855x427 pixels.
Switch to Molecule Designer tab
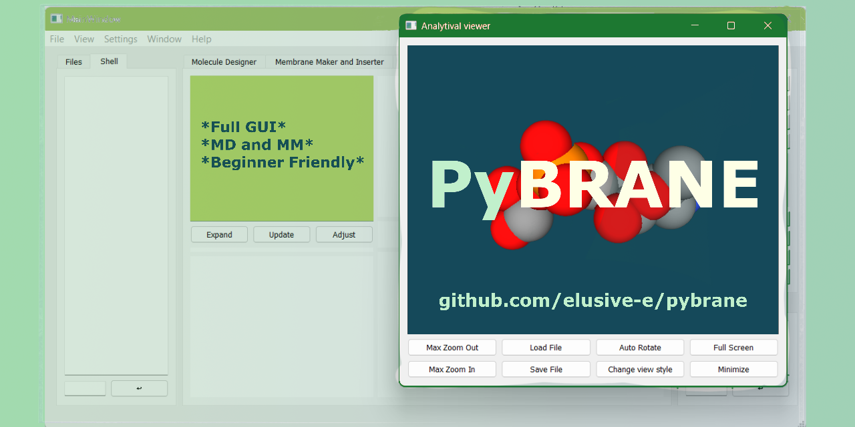[x=224, y=62]
